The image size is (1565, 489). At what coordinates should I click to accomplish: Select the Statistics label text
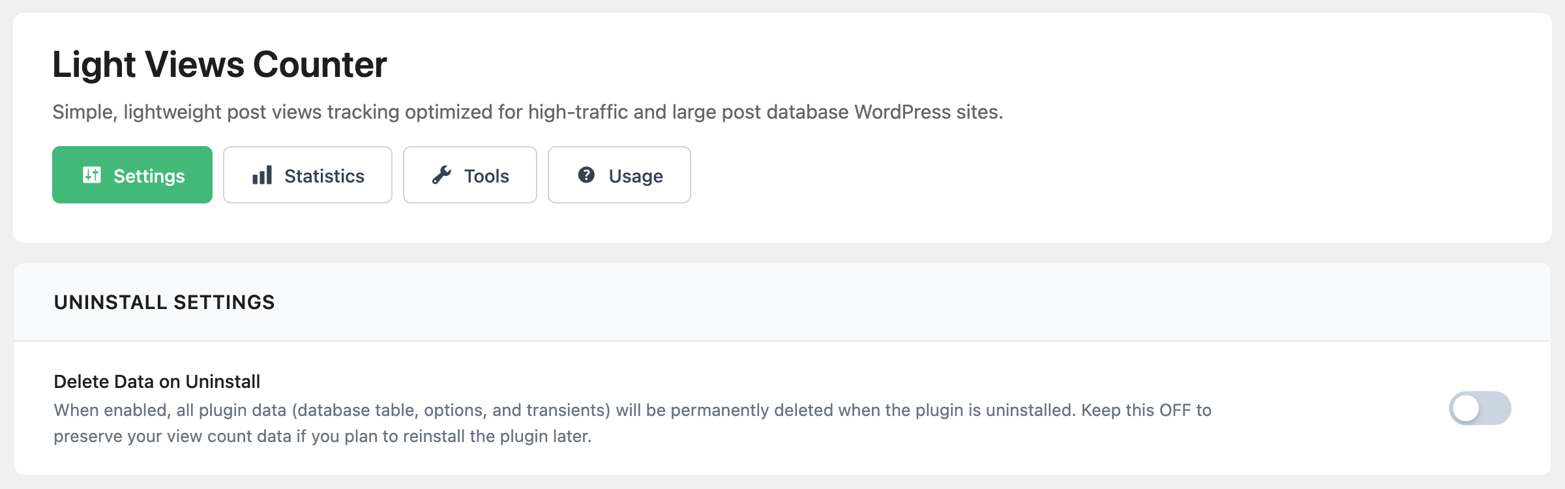pos(324,176)
